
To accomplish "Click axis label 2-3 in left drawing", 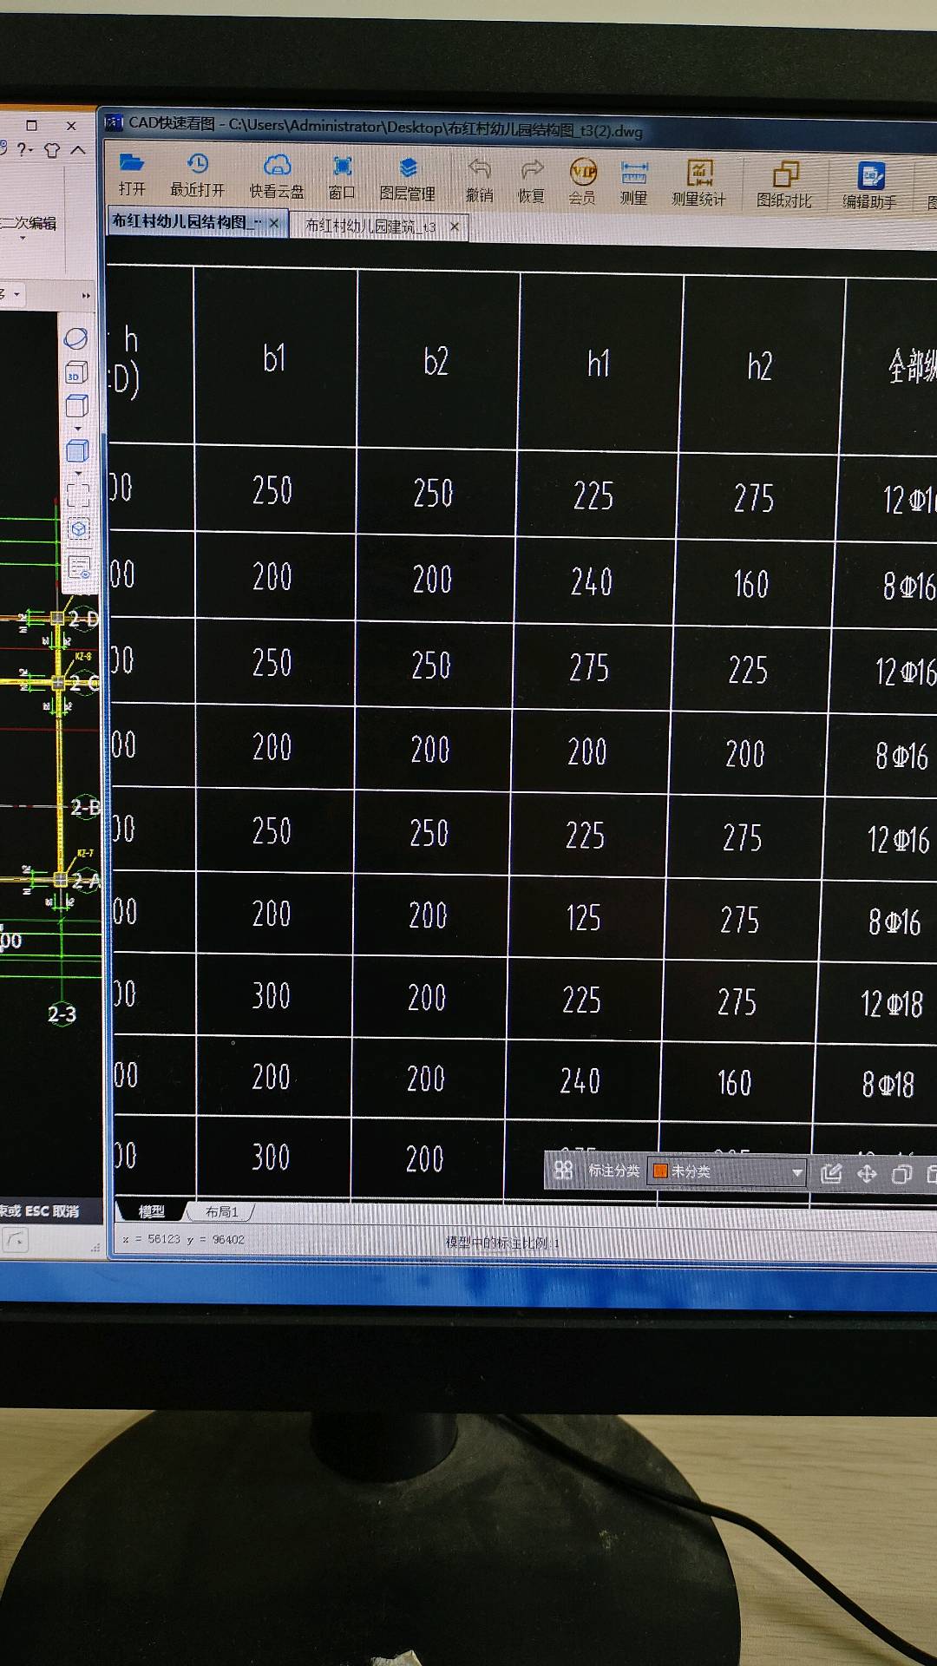I will pyautogui.click(x=62, y=1014).
